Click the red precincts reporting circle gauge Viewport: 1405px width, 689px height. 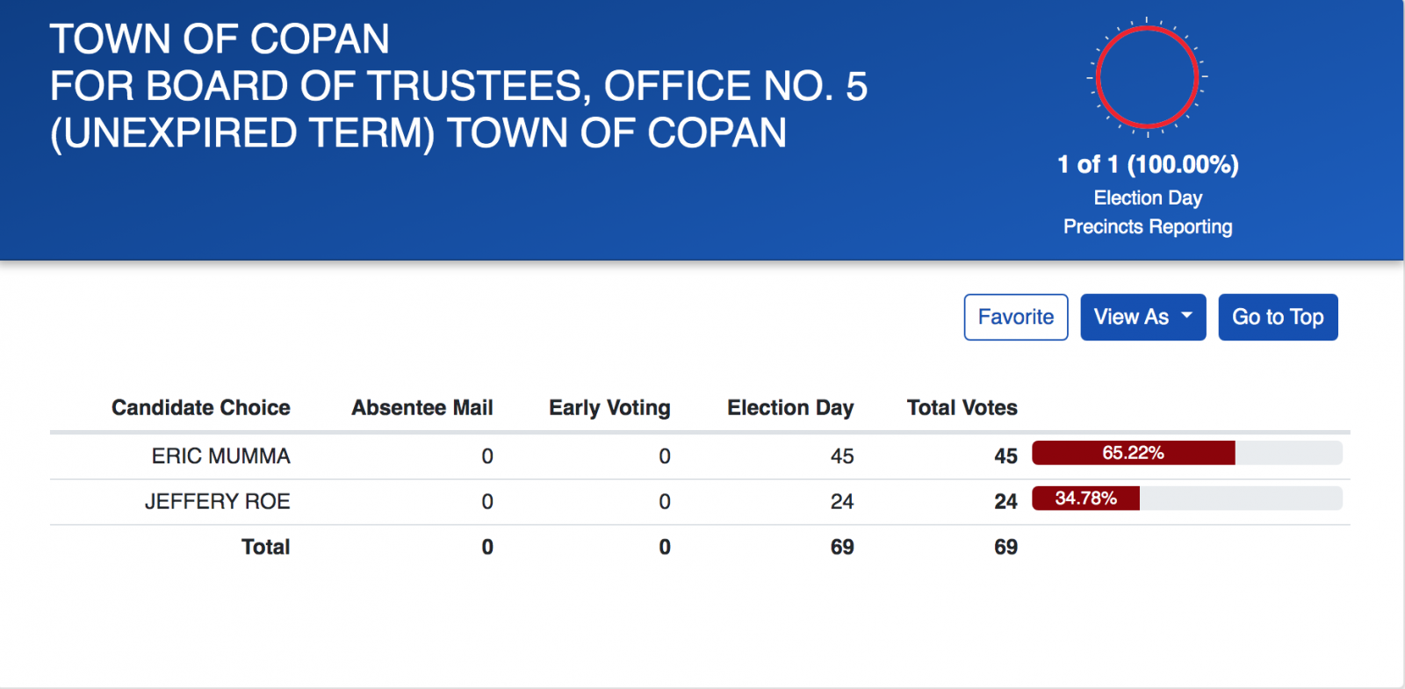[1147, 77]
